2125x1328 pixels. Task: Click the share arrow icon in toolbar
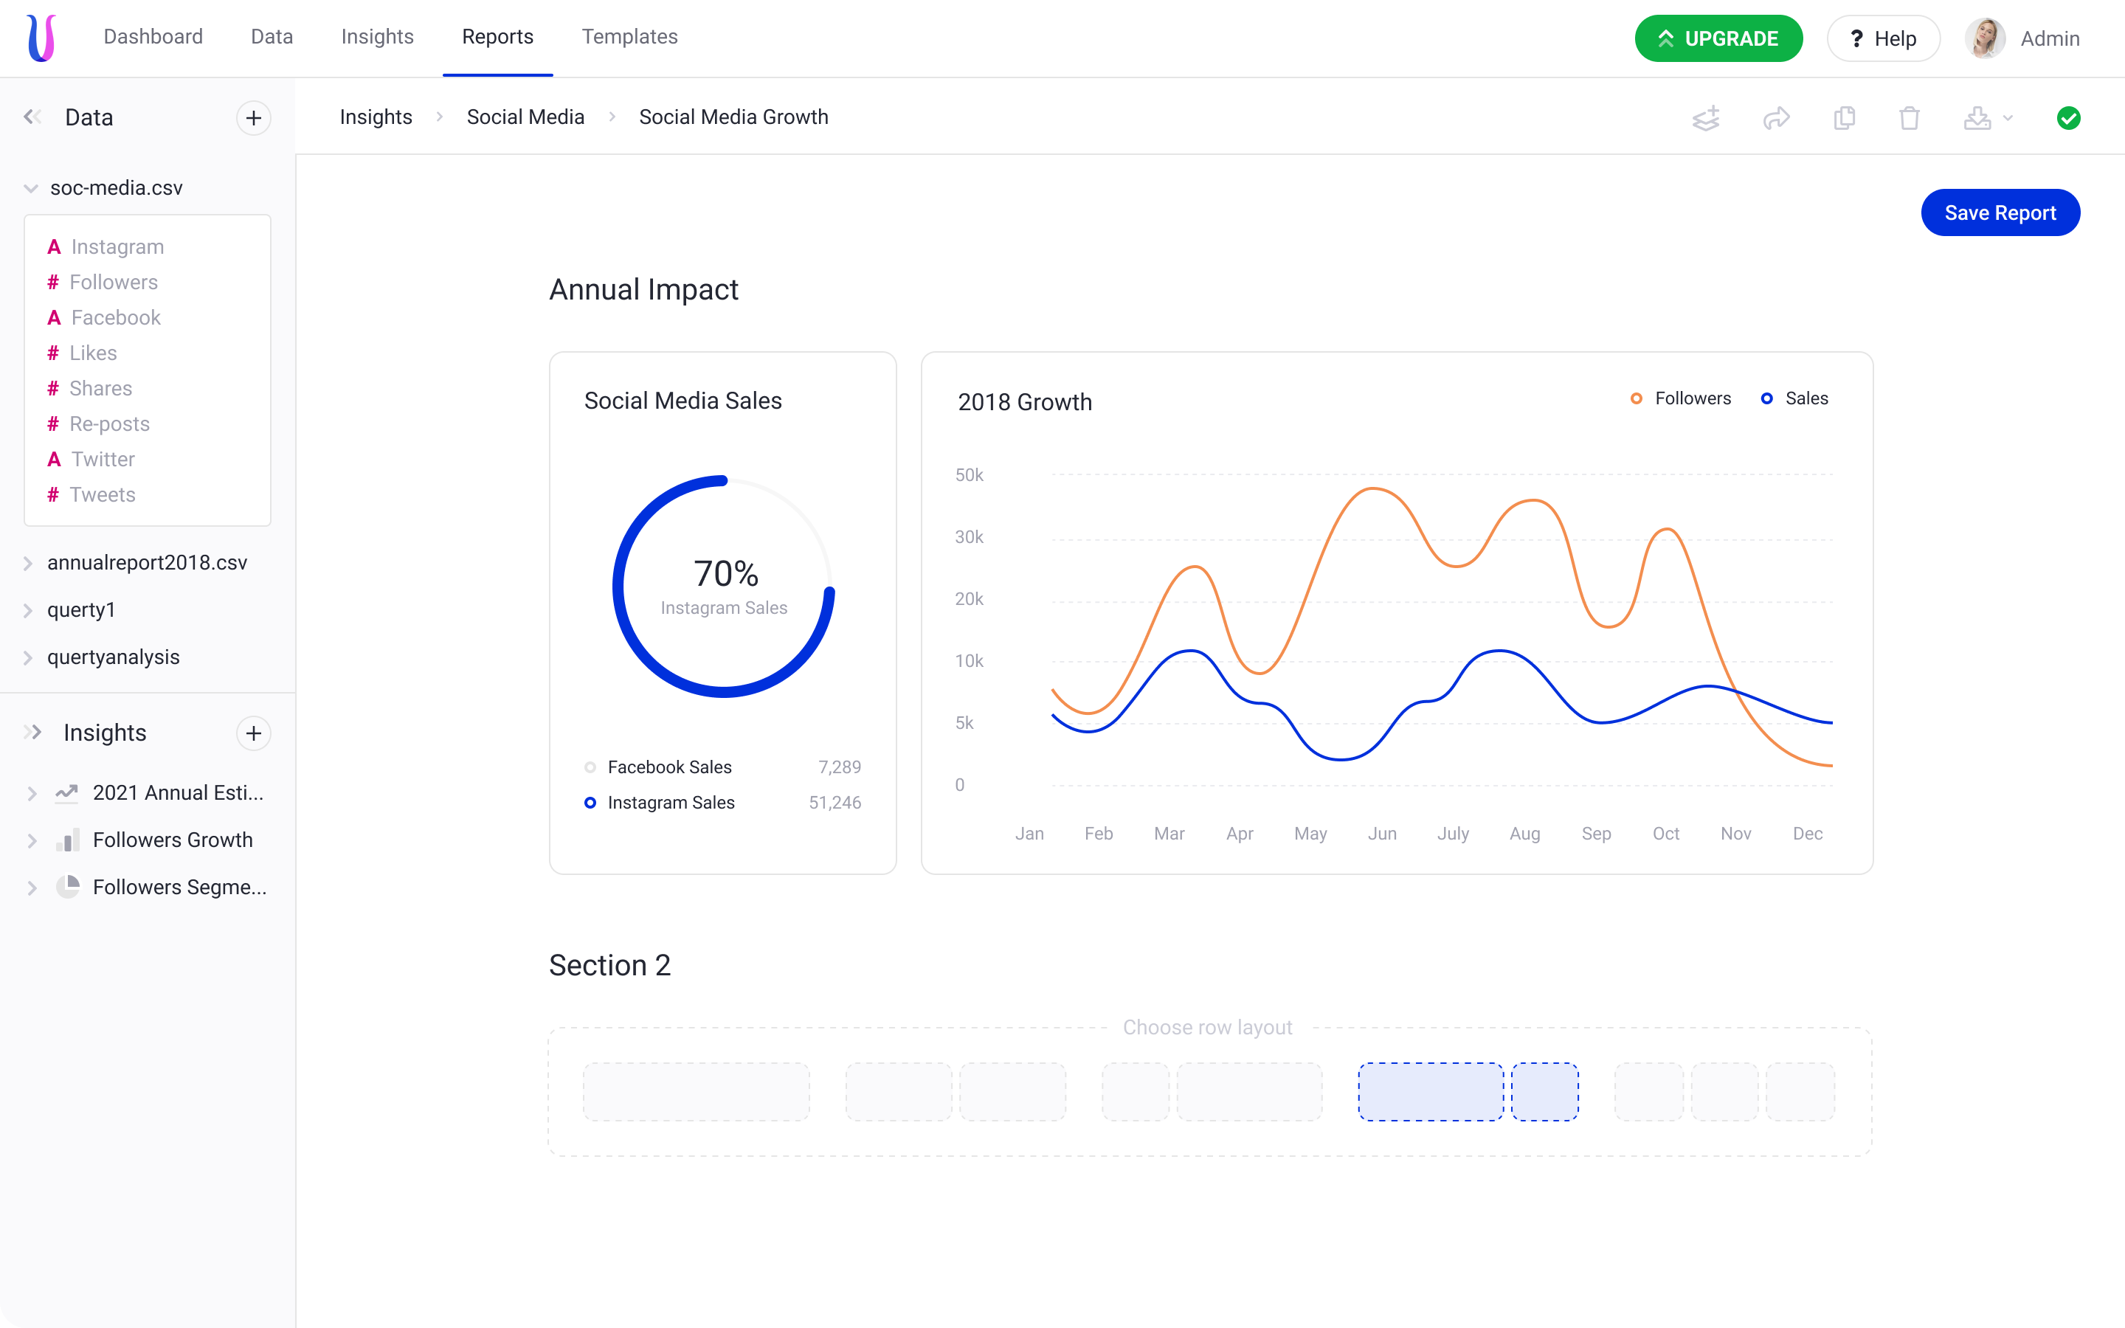coord(1775,118)
